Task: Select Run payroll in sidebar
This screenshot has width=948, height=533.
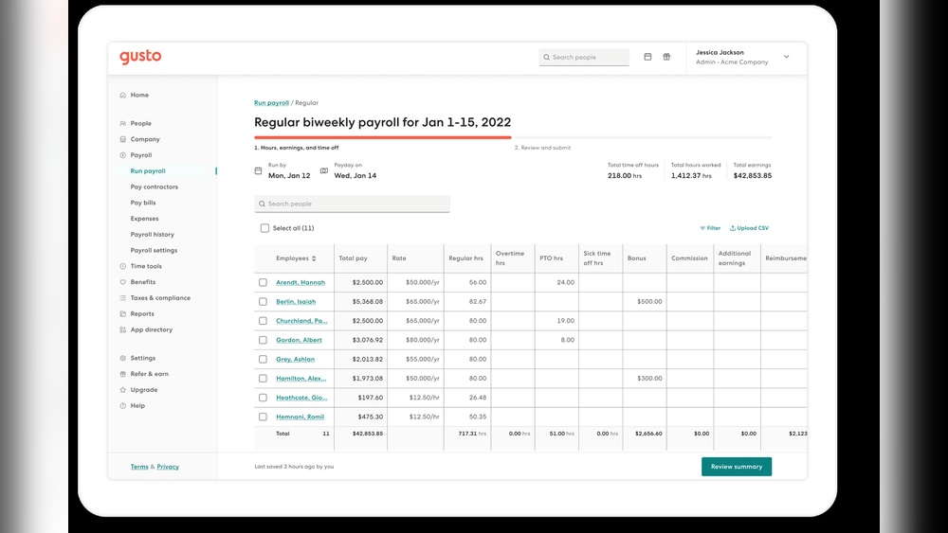Action: (x=148, y=171)
